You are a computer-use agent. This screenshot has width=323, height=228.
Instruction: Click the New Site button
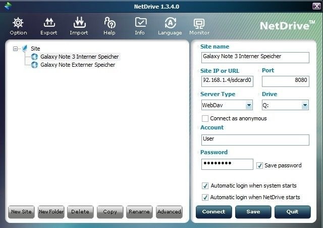coord(21,212)
